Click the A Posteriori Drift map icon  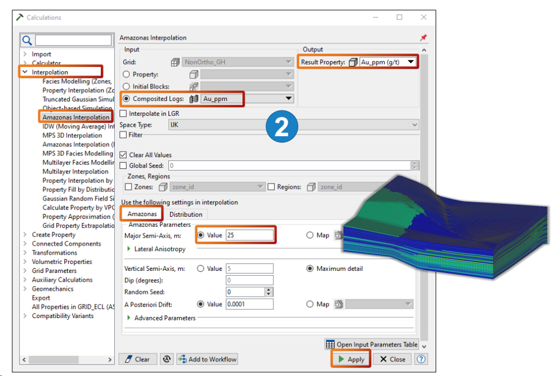[338, 304]
